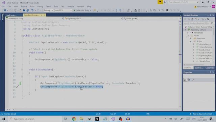Collapse the if block outlining
The width and height of the screenshot is (216, 122).
pos(22,76)
